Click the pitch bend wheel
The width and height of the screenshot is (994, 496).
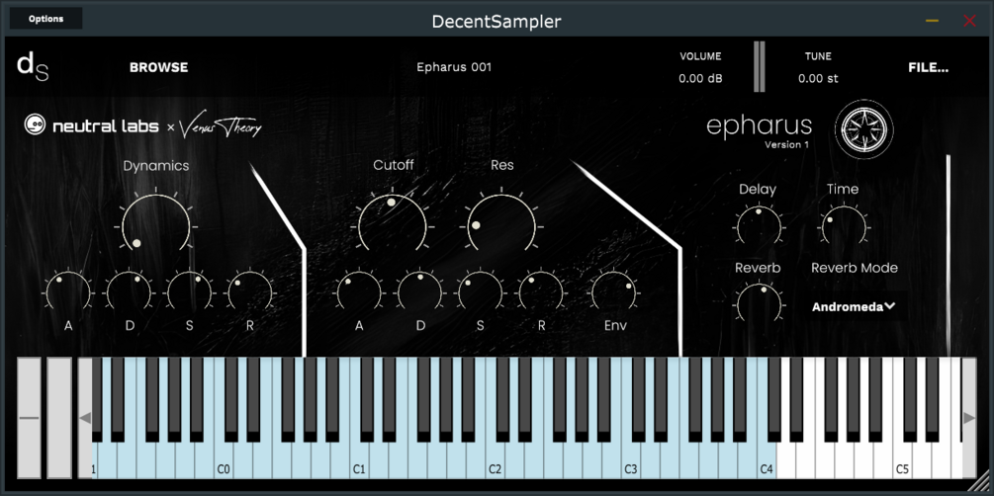29,418
